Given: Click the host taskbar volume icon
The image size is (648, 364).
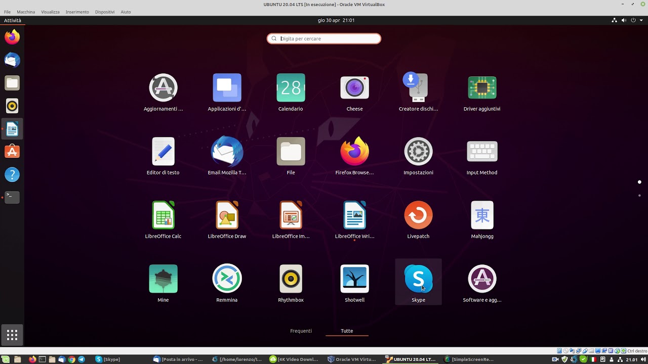Looking at the screenshot, I should pos(643,359).
